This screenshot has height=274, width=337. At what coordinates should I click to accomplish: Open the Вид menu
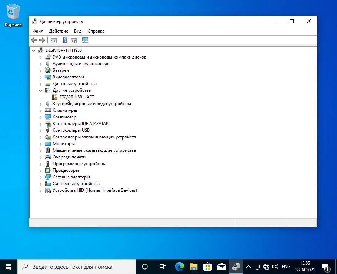point(78,31)
